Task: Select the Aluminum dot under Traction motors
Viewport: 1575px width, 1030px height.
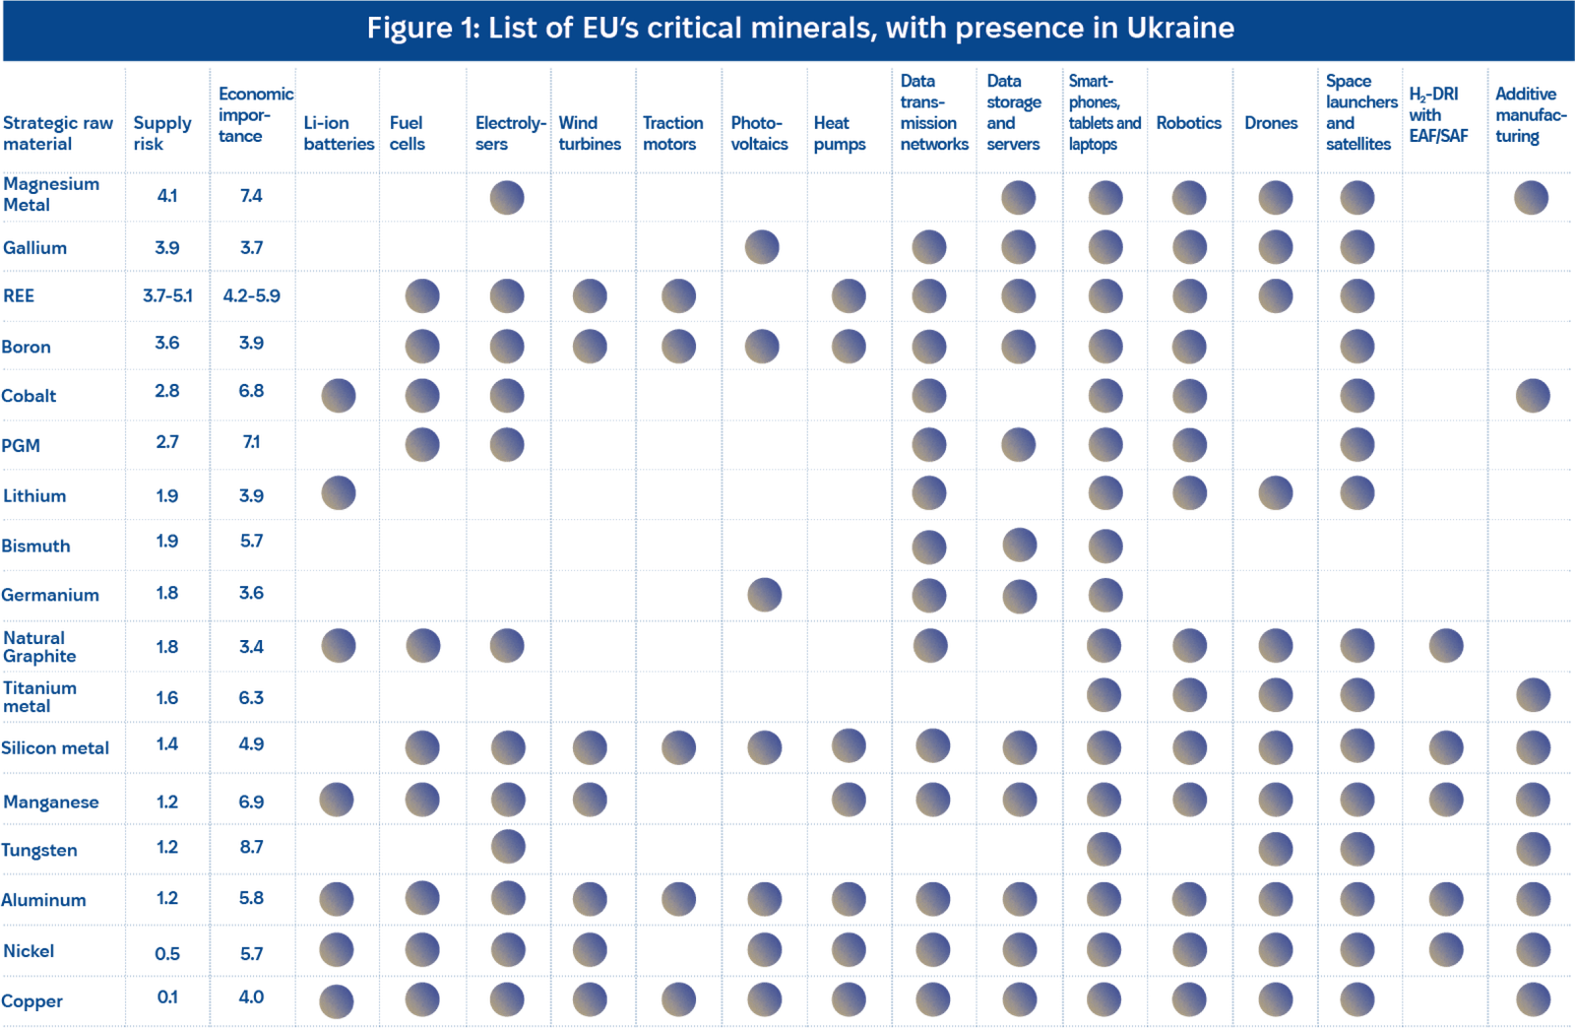Action: click(678, 899)
